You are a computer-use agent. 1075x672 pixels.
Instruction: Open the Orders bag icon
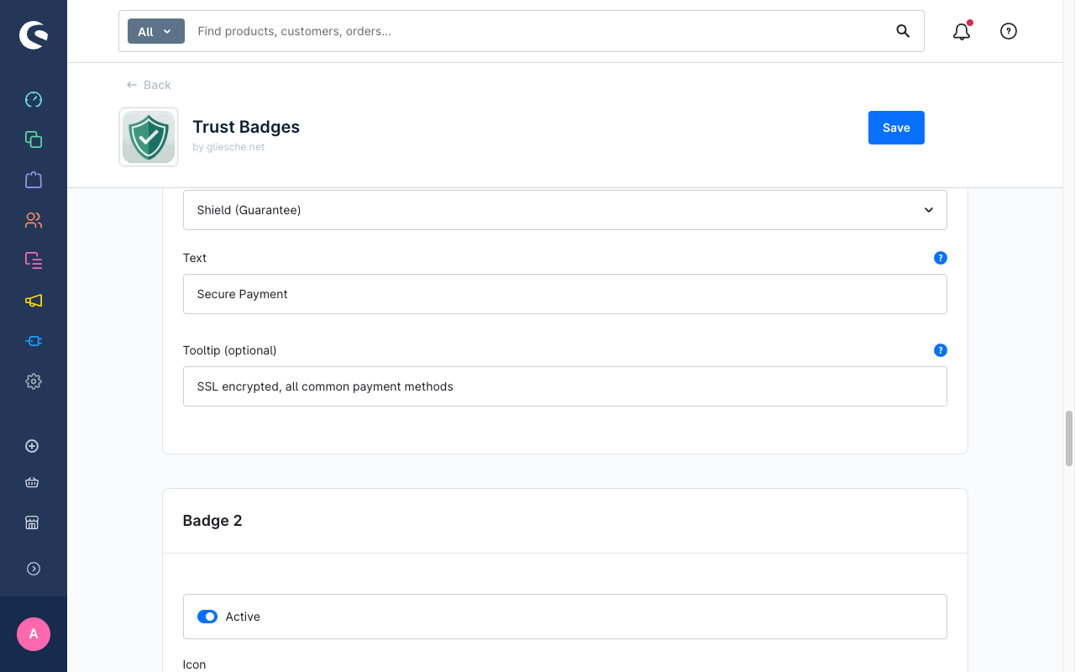(34, 180)
